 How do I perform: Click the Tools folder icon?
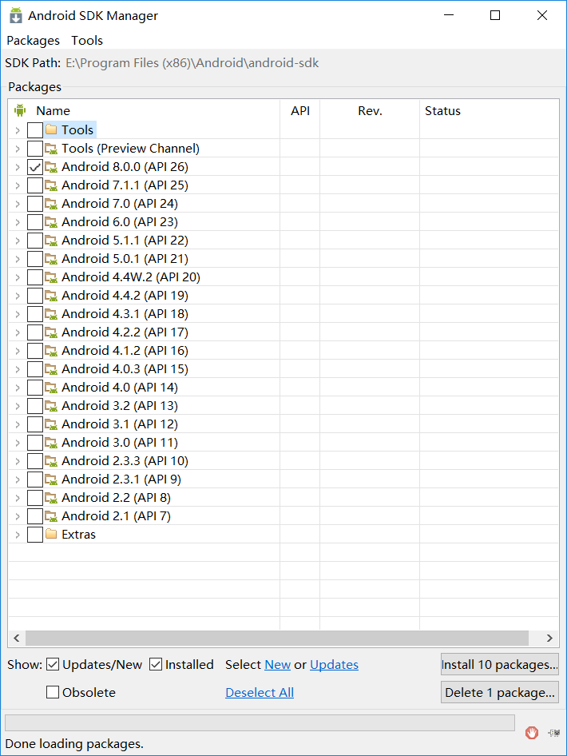51,129
